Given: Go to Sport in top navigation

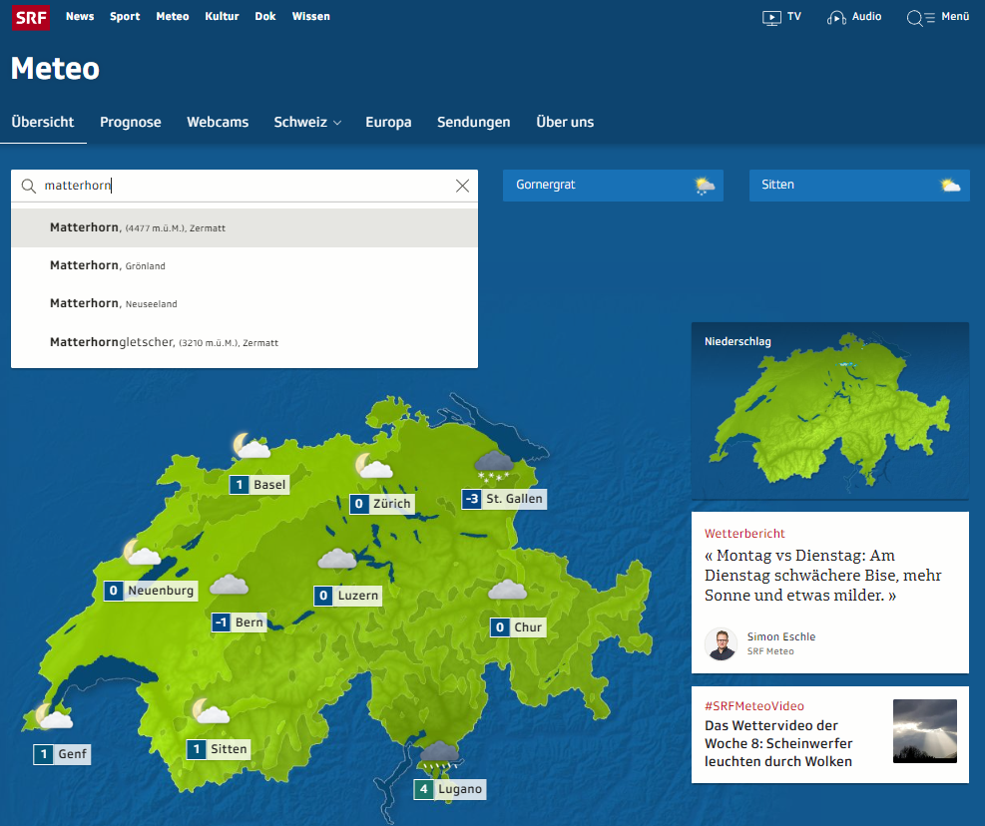Looking at the screenshot, I should click(125, 16).
